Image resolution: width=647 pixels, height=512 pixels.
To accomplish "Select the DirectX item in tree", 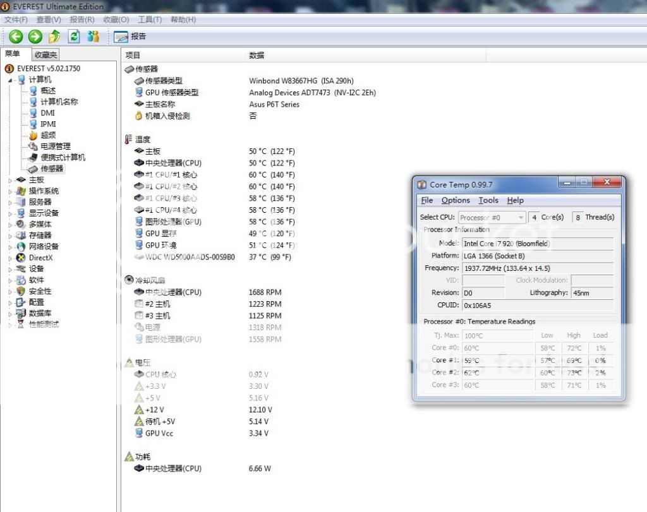I will pyautogui.click(x=40, y=258).
